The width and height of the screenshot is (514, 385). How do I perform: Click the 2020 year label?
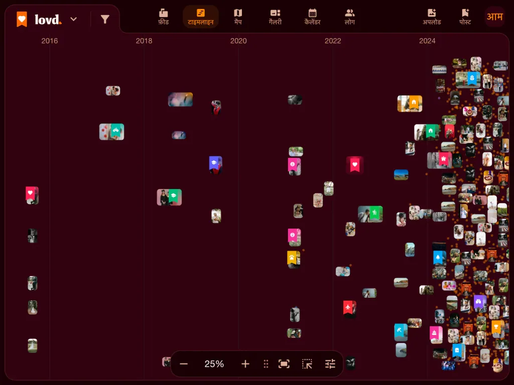238,41
